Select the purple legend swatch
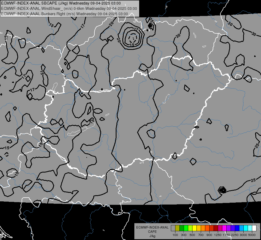Screen dimensions: 261x240 [x=229, y=228]
